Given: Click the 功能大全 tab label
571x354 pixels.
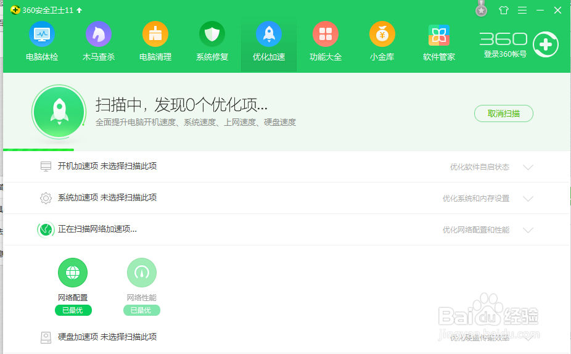Looking at the screenshot, I should [x=326, y=57].
